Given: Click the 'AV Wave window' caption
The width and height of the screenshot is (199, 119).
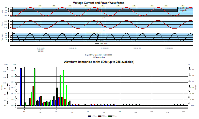Looking at the screenshot, I should click(x=99, y=57).
